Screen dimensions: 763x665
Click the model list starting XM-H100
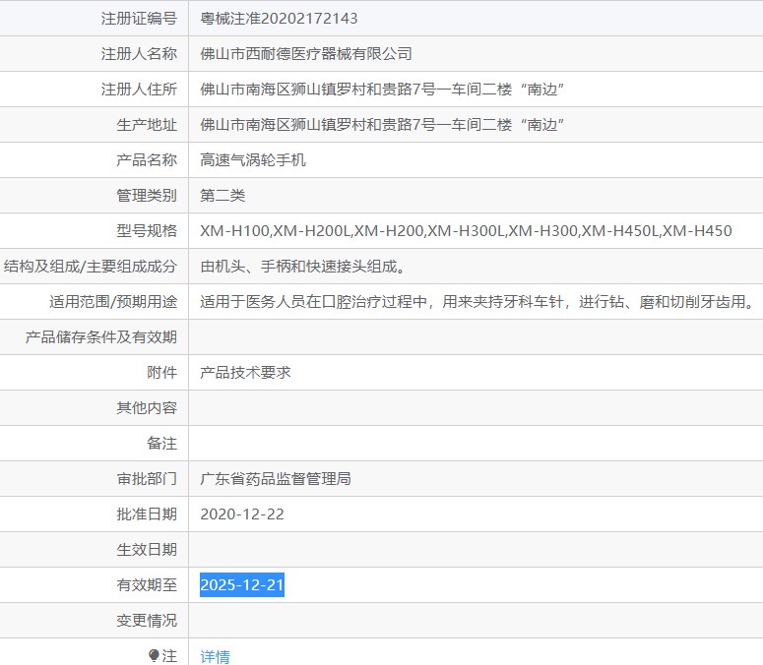(x=466, y=230)
